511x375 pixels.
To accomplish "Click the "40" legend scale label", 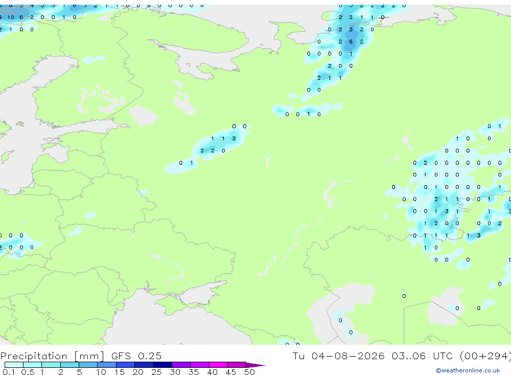I will click(212, 372).
